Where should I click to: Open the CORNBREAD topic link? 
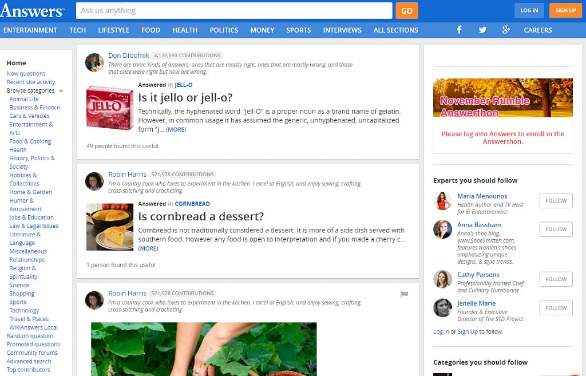click(192, 204)
